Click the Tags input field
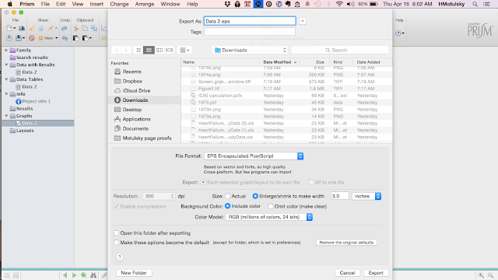Image resolution: width=498 pixels, height=280 pixels. (250, 32)
